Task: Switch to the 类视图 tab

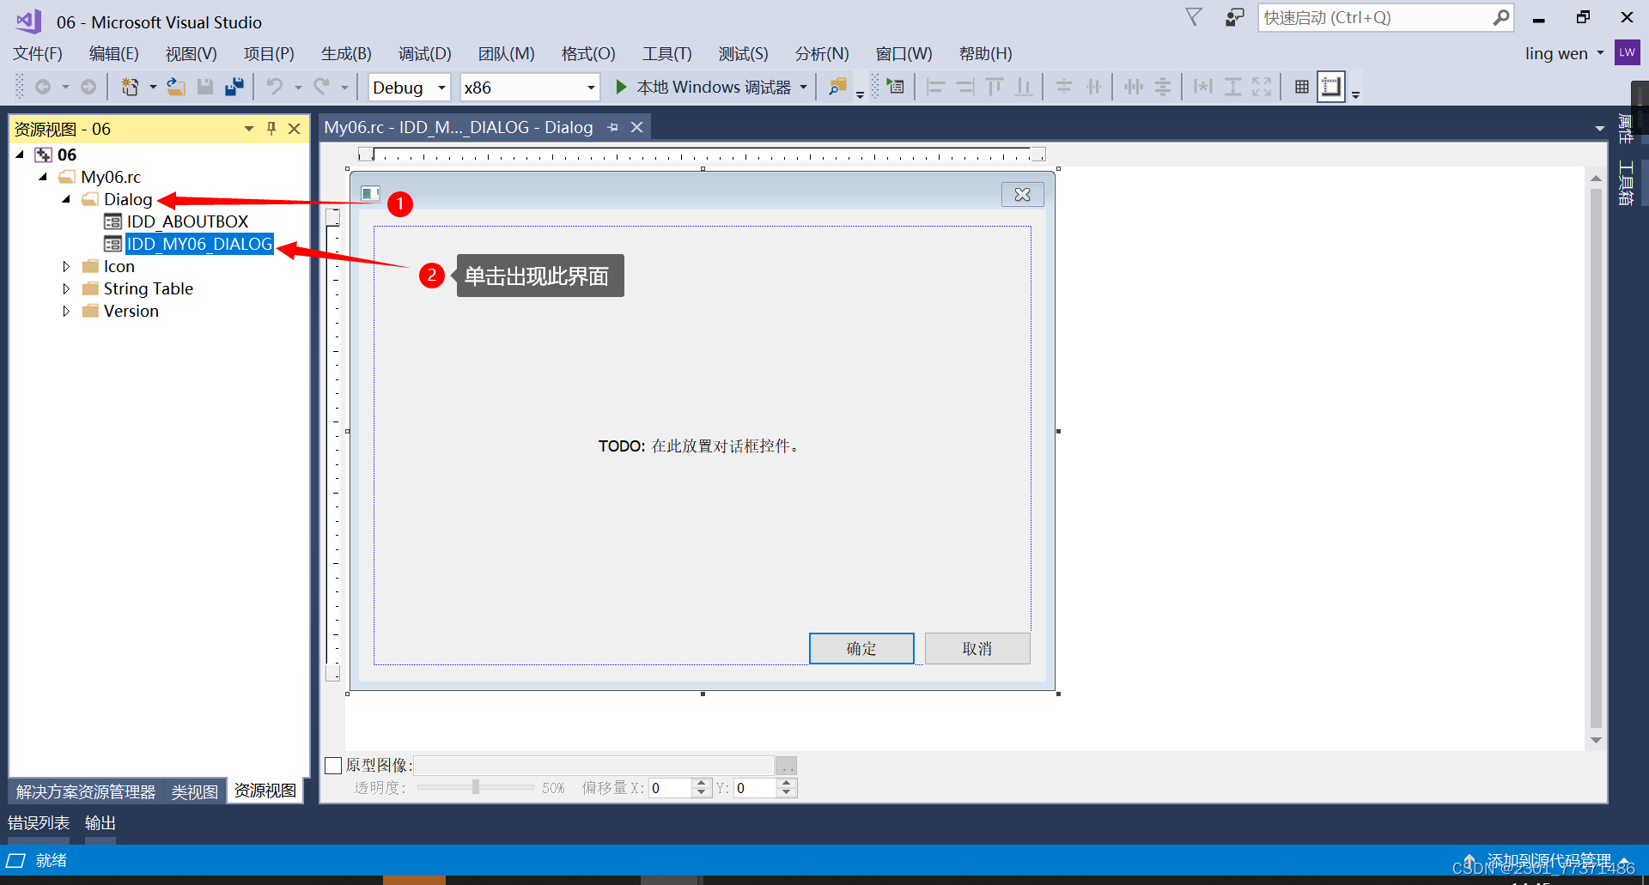Action: point(193,791)
